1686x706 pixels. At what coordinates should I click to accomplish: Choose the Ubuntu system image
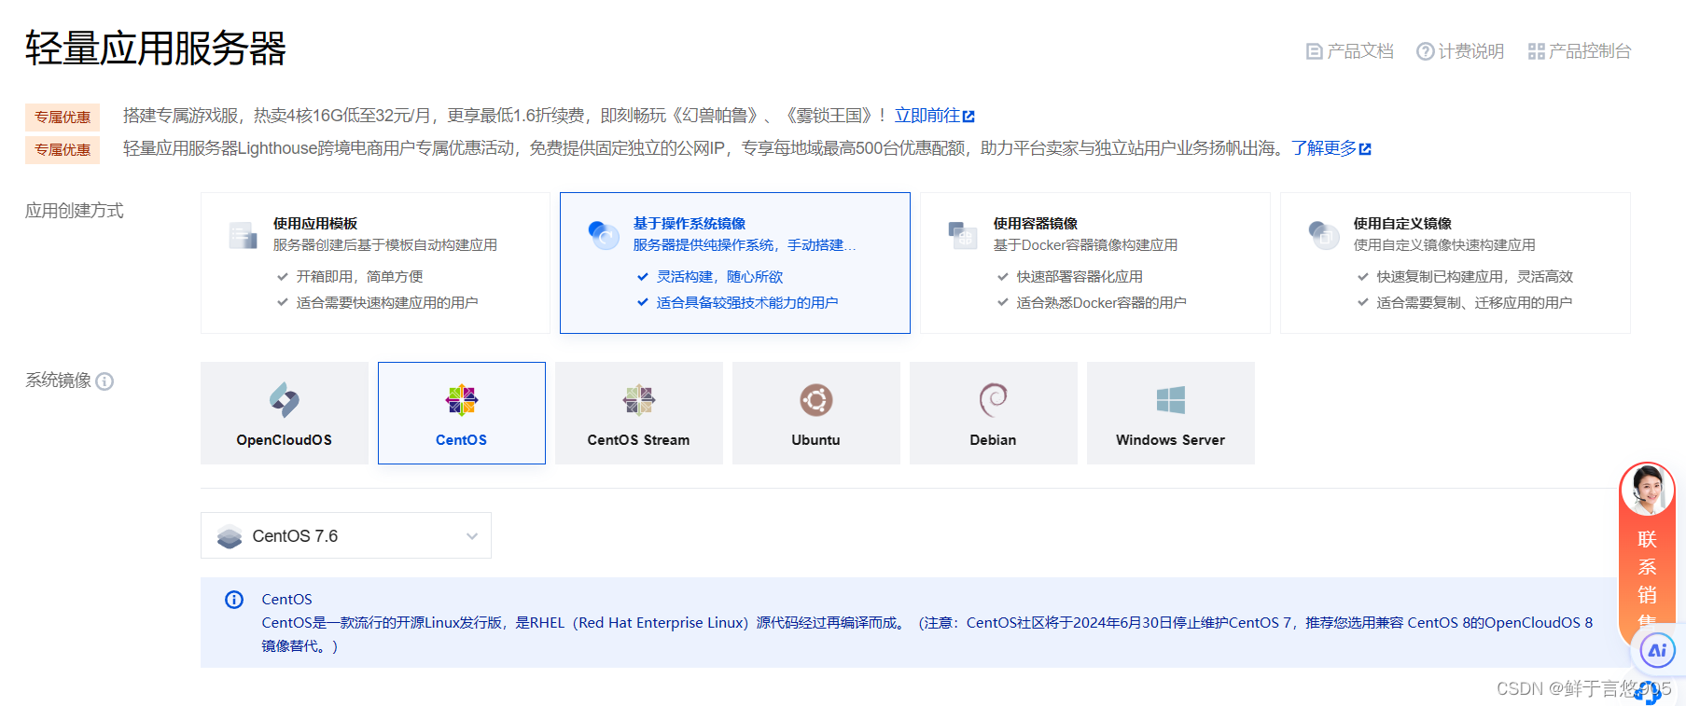816,413
